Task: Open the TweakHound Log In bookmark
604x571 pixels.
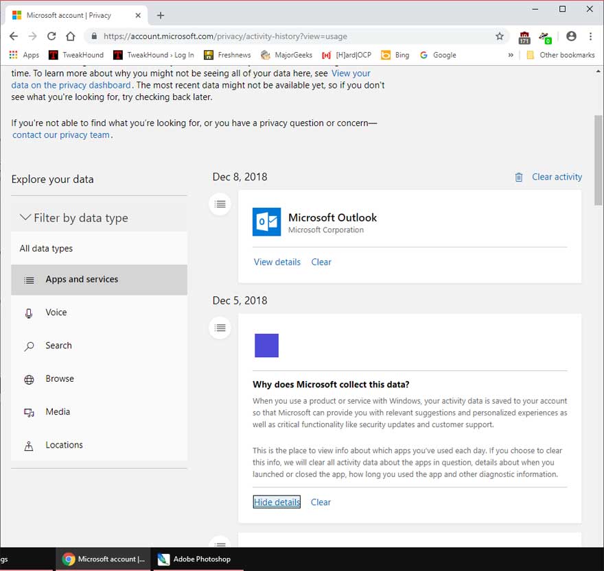Action: coord(154,55)
